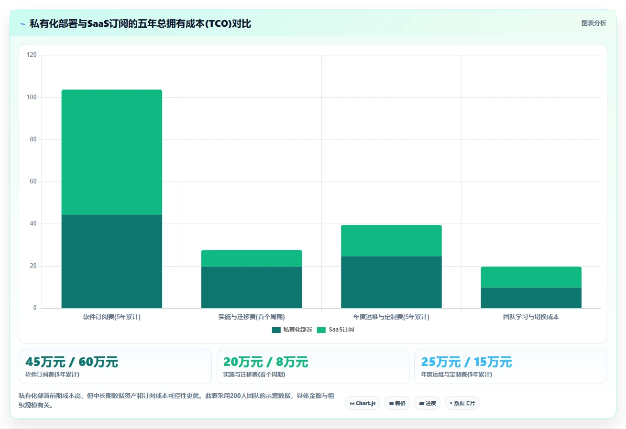Click the 25万元 / 15万元 data card
The width and height of the screenshot is (626, 429).
tap(511, 366)
